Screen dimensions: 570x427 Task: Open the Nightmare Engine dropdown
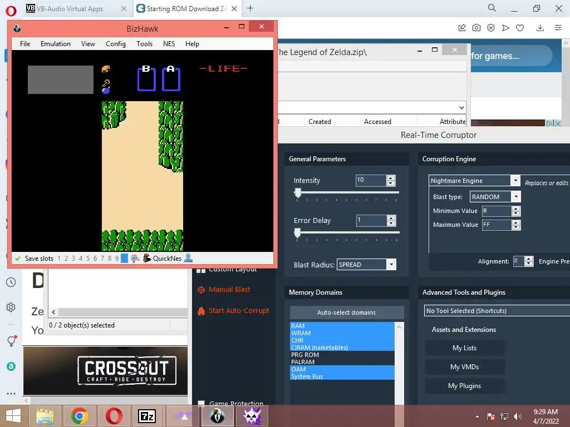tap(515, 181)
